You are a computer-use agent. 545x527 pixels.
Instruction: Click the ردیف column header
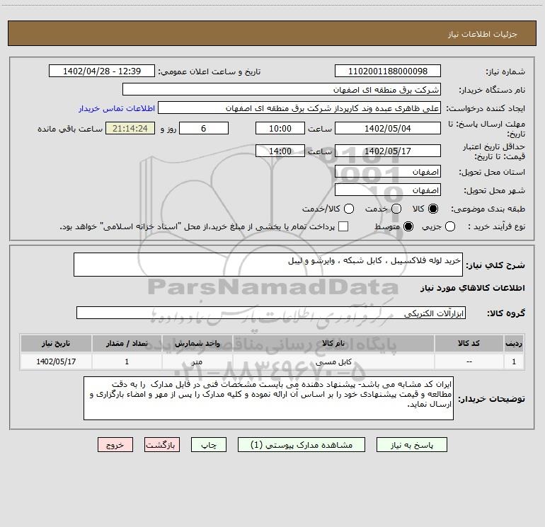click(514, 343)
